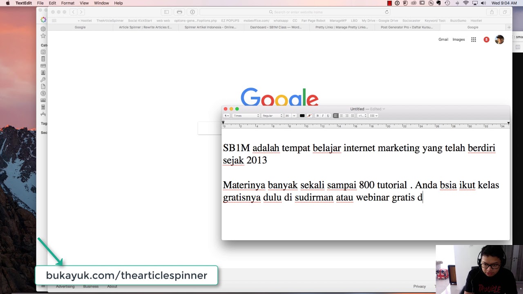Open the BuzzSumo bookmark
The width and height of the screenshot is (523, 294).
pyautogui.click(x=458, y=20)
